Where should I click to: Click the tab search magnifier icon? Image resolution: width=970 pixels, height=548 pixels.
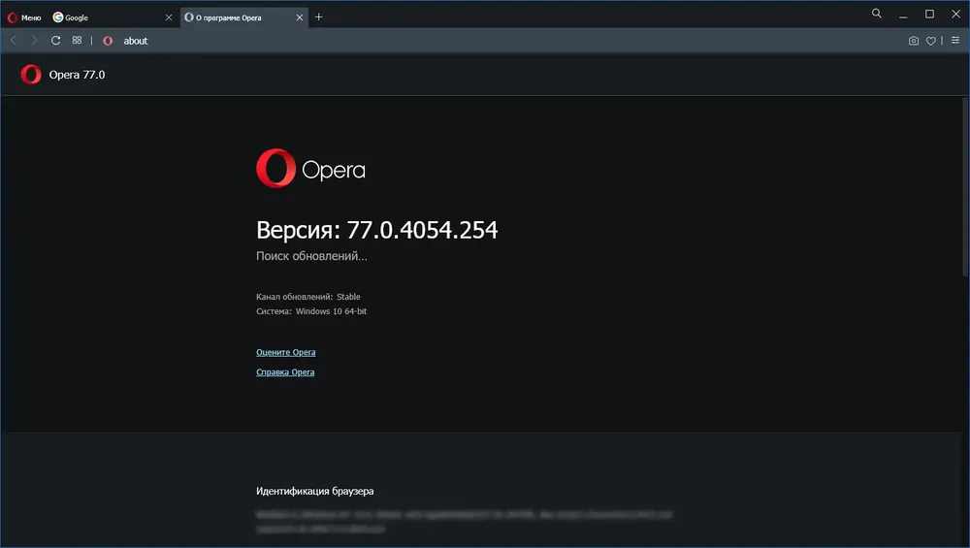pyautogui.click(x=877, y=13)
